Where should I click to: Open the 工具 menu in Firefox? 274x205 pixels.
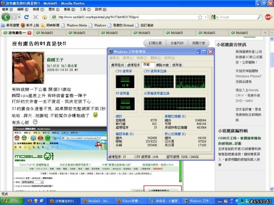pos(85,9)
